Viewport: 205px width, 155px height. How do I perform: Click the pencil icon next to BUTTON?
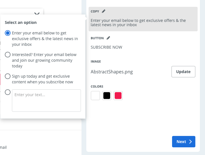click(108, 38)
